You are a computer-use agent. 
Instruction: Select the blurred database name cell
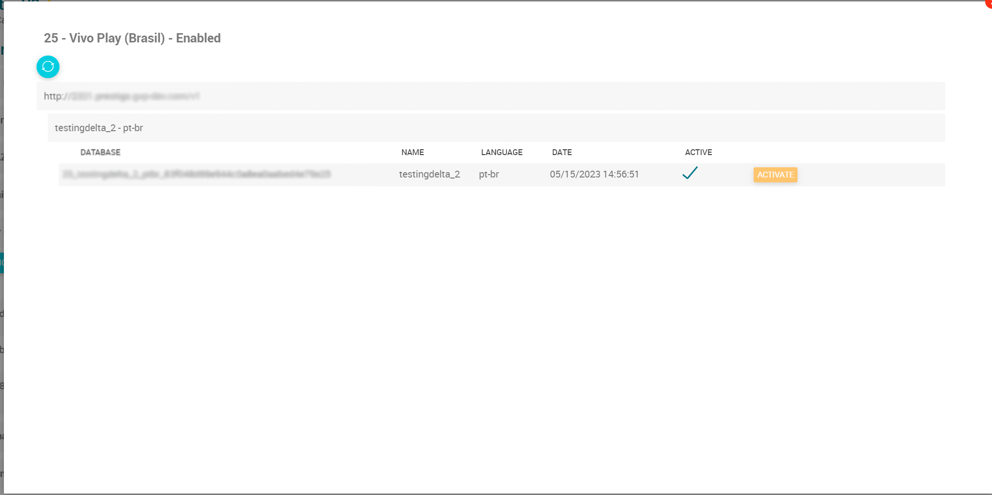click(x=196, y=174)
